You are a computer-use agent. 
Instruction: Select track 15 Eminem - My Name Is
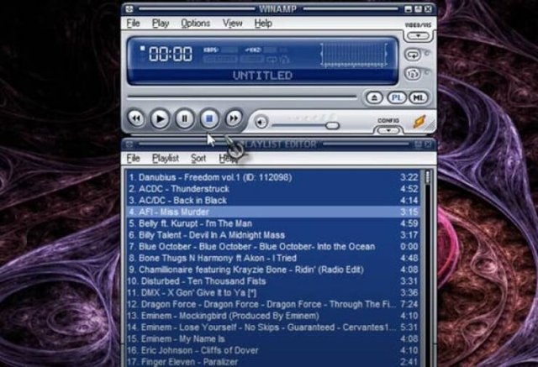pos(273,339)
